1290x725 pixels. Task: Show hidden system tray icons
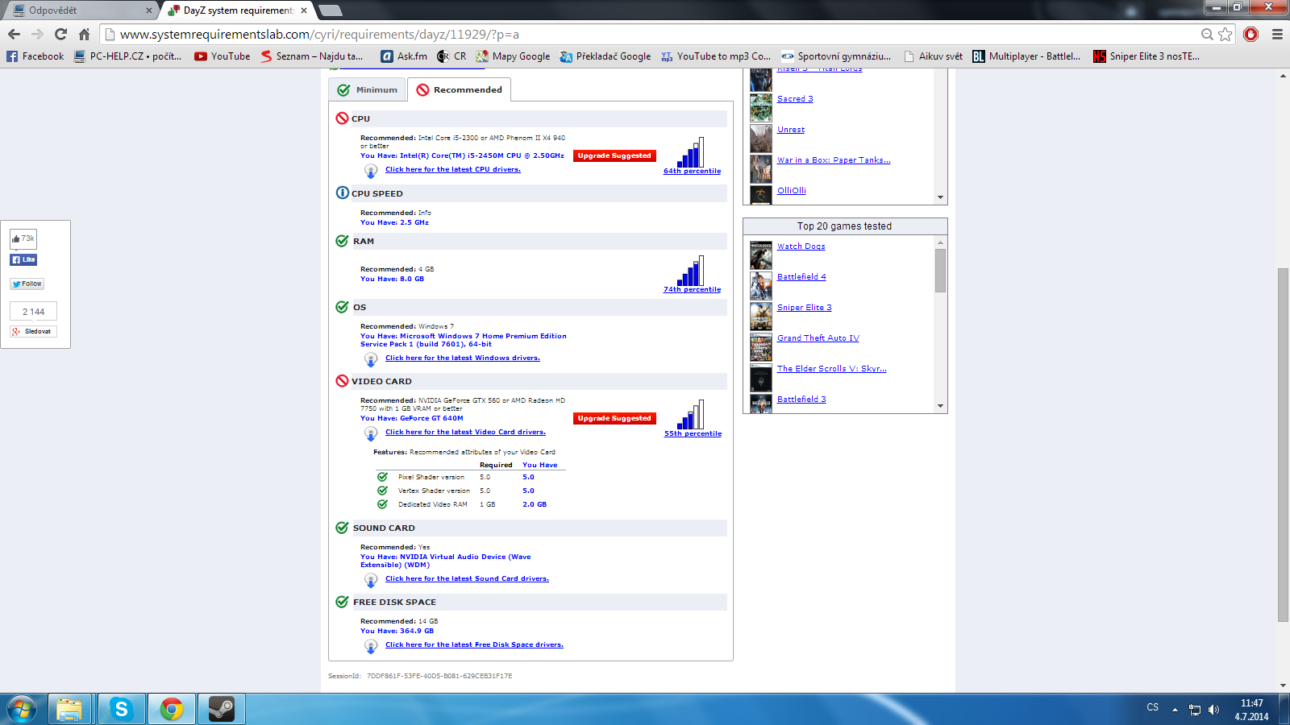1175,710
